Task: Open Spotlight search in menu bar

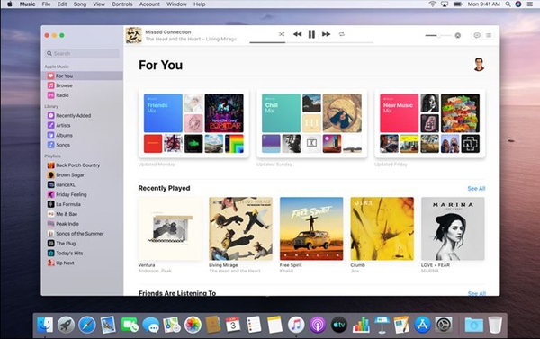Action: [508, 4]
